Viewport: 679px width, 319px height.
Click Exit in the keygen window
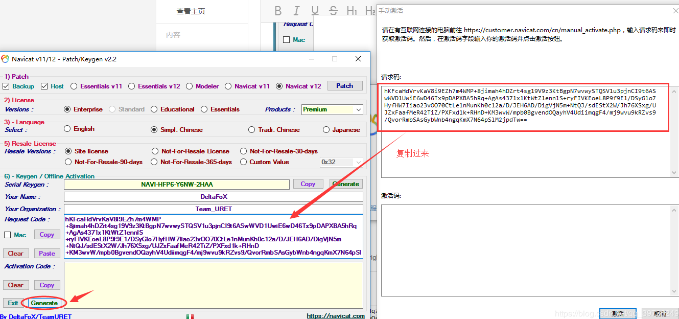click(13, 303)
